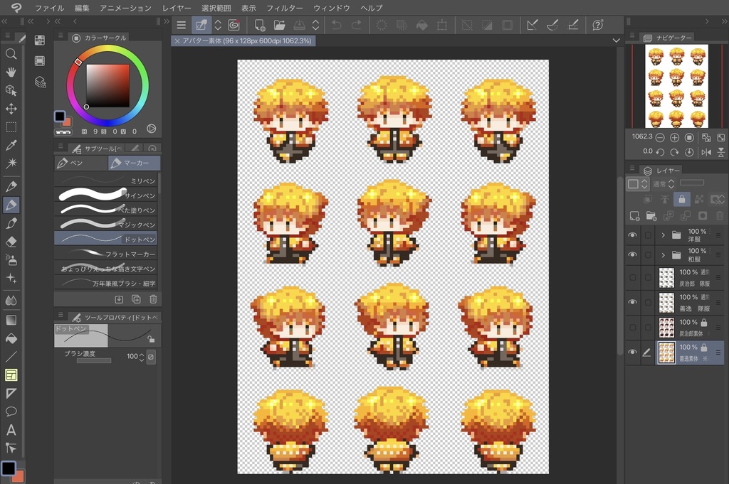Flip canvas horizontally in Navigator

point(706,152)
